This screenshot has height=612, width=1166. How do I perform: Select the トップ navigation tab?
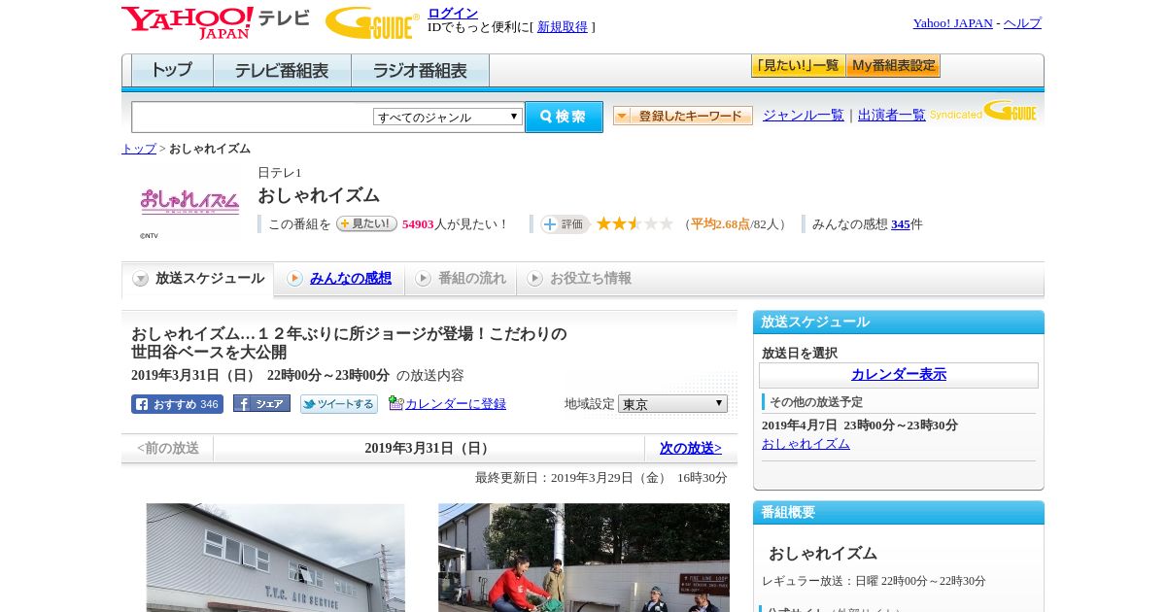(x=172, y=71)
